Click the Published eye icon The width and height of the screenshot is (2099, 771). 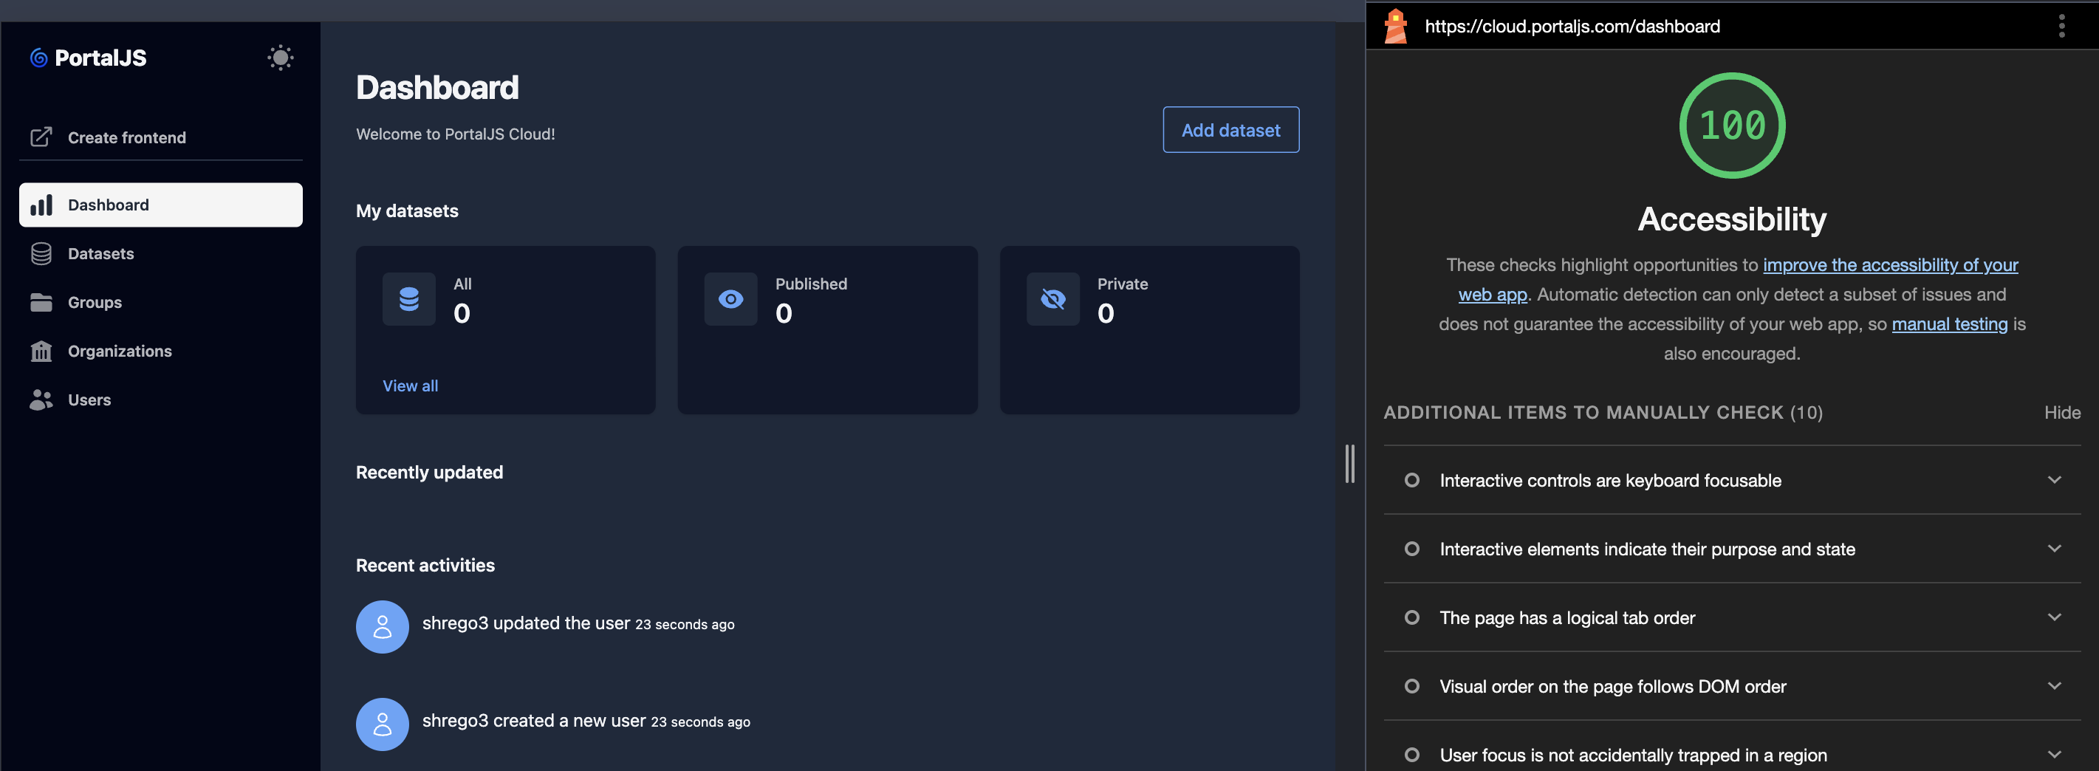(x=731, y=299)
